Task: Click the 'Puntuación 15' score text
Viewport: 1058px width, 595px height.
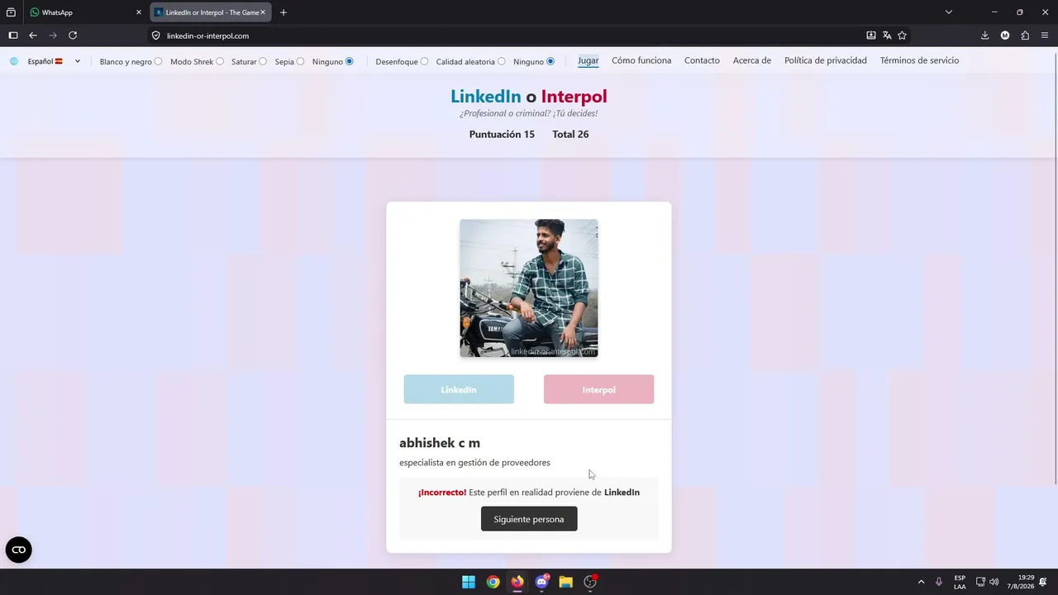Action: pos(502,135)
